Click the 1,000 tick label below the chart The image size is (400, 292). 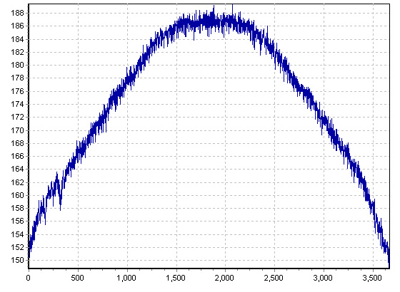click(x=126, y=278)
